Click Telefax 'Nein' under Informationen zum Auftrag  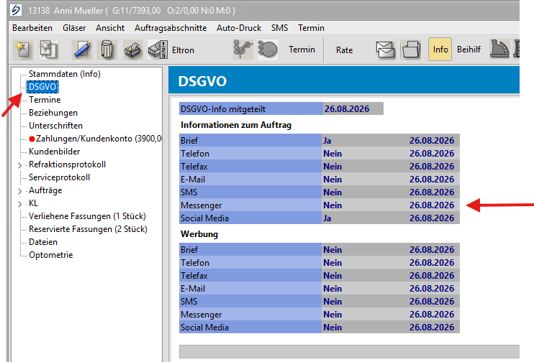tap(332, 166)
